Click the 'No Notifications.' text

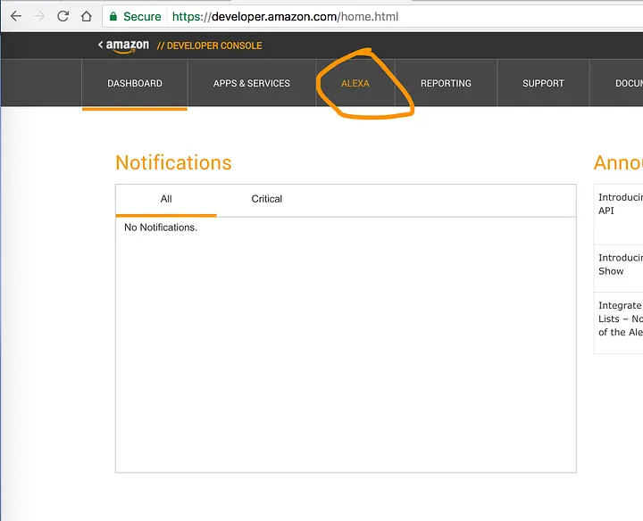tap(161, 227)
